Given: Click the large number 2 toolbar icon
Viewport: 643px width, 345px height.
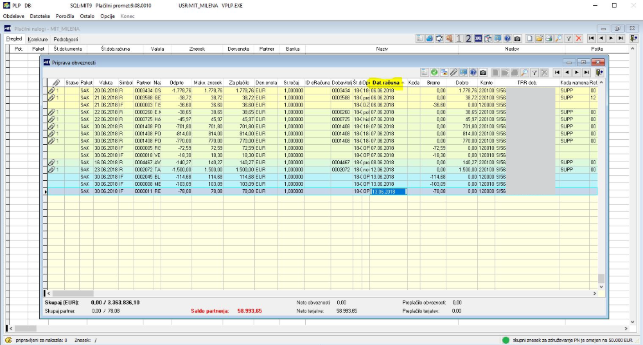Looking at the screenshot, I should point(468,38).
